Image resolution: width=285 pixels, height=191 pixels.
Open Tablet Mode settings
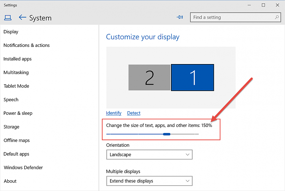click(x=16, y=86)
